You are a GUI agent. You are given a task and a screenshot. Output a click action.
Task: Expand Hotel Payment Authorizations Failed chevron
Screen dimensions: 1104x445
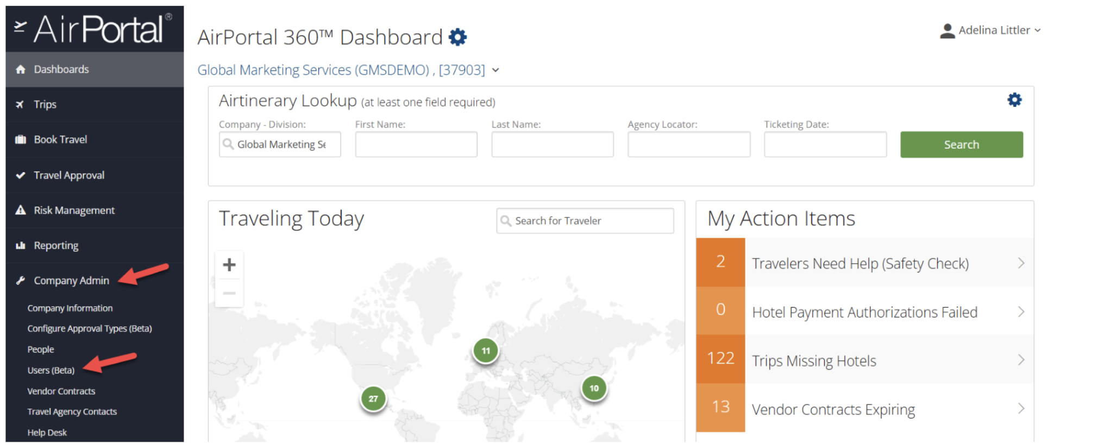point(1021,311)
